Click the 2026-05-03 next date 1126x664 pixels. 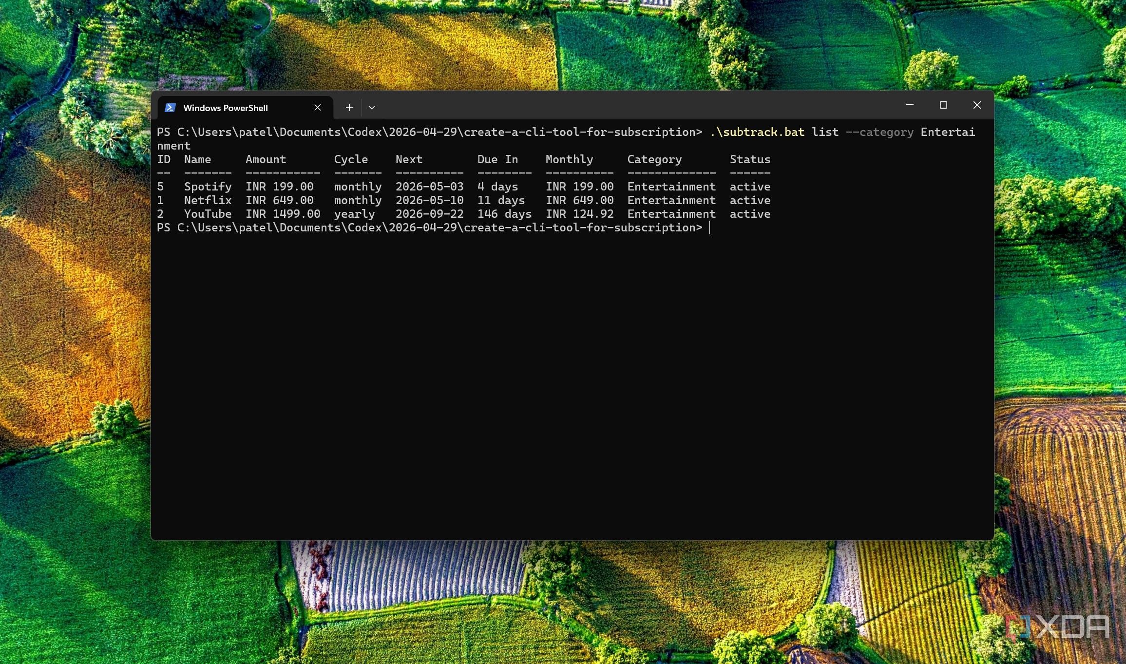tap(430, 187)
